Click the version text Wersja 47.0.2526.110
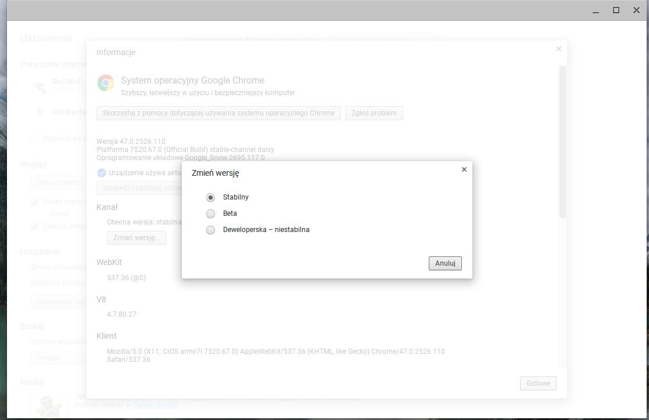This screenshot has height=420, width=649. pyautogui.click(x=131, y=142)
